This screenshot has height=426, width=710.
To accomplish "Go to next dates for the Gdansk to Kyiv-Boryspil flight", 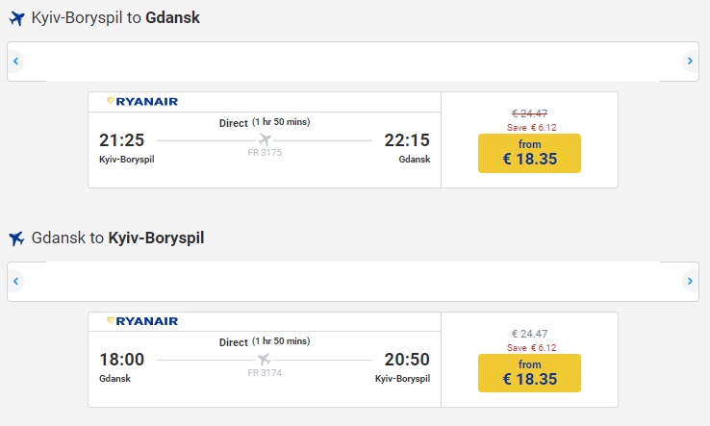I will 689,281.
